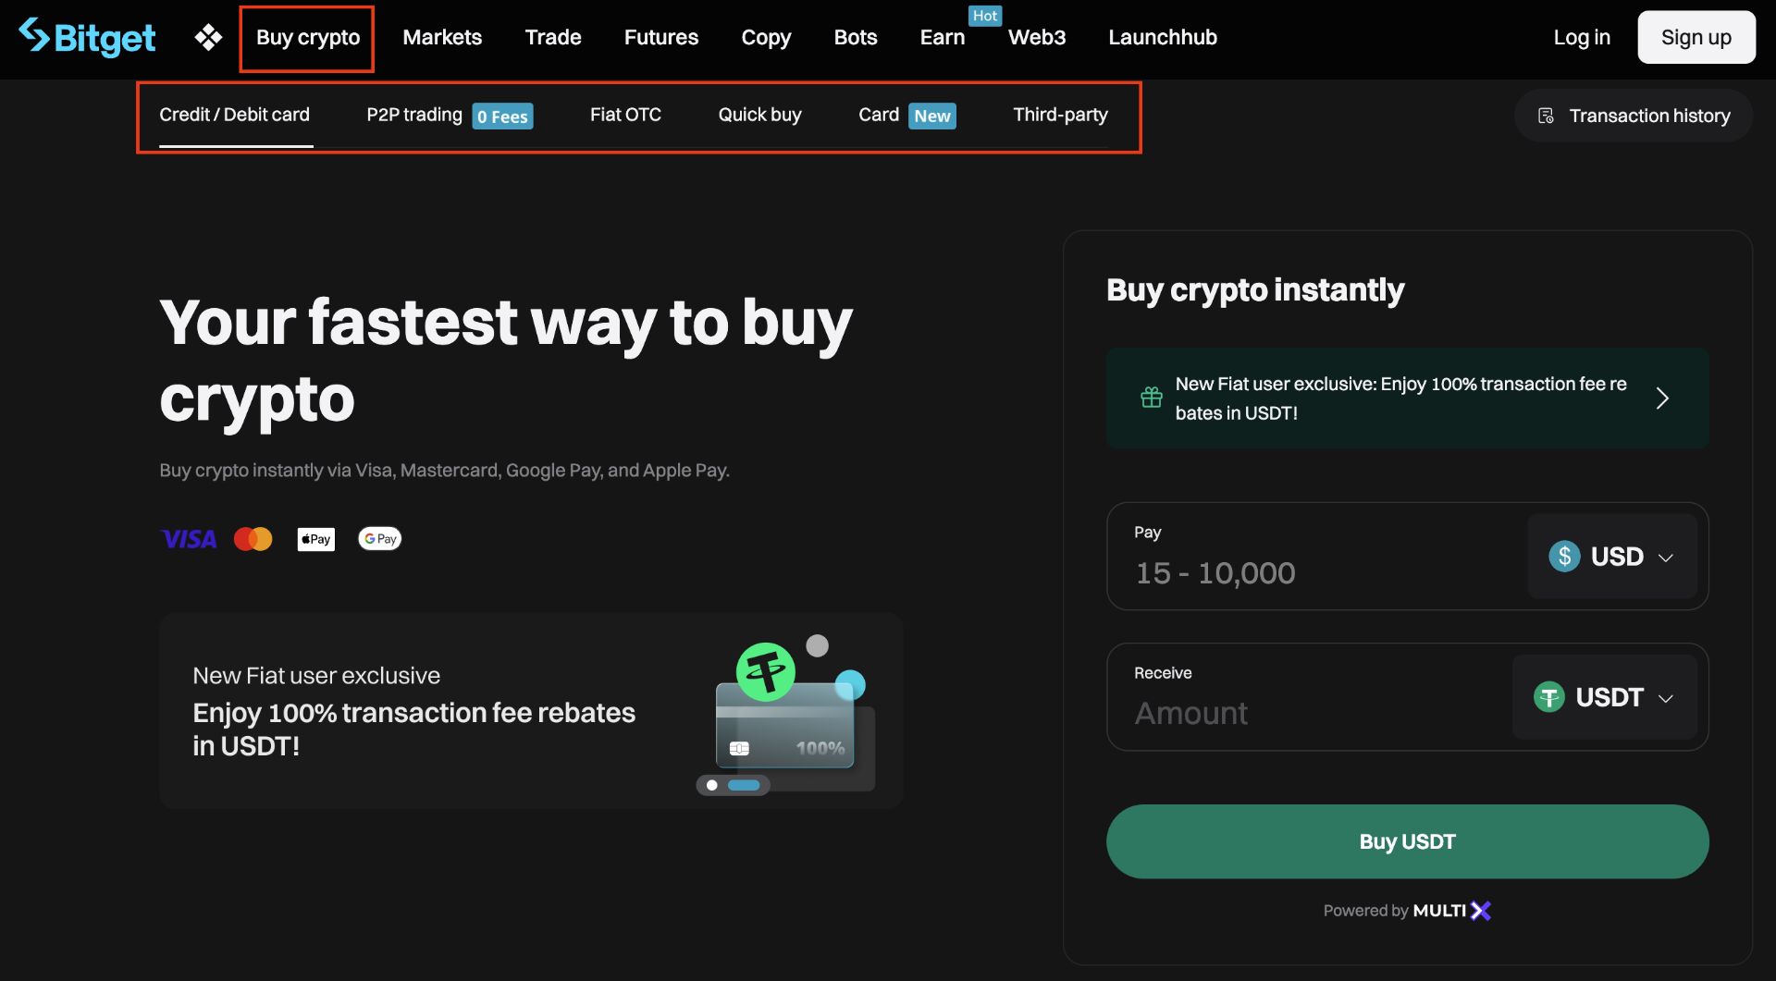Click the Google Pay icon
This screenshot has height=981, width=1776.
click(x=379, y=539)
